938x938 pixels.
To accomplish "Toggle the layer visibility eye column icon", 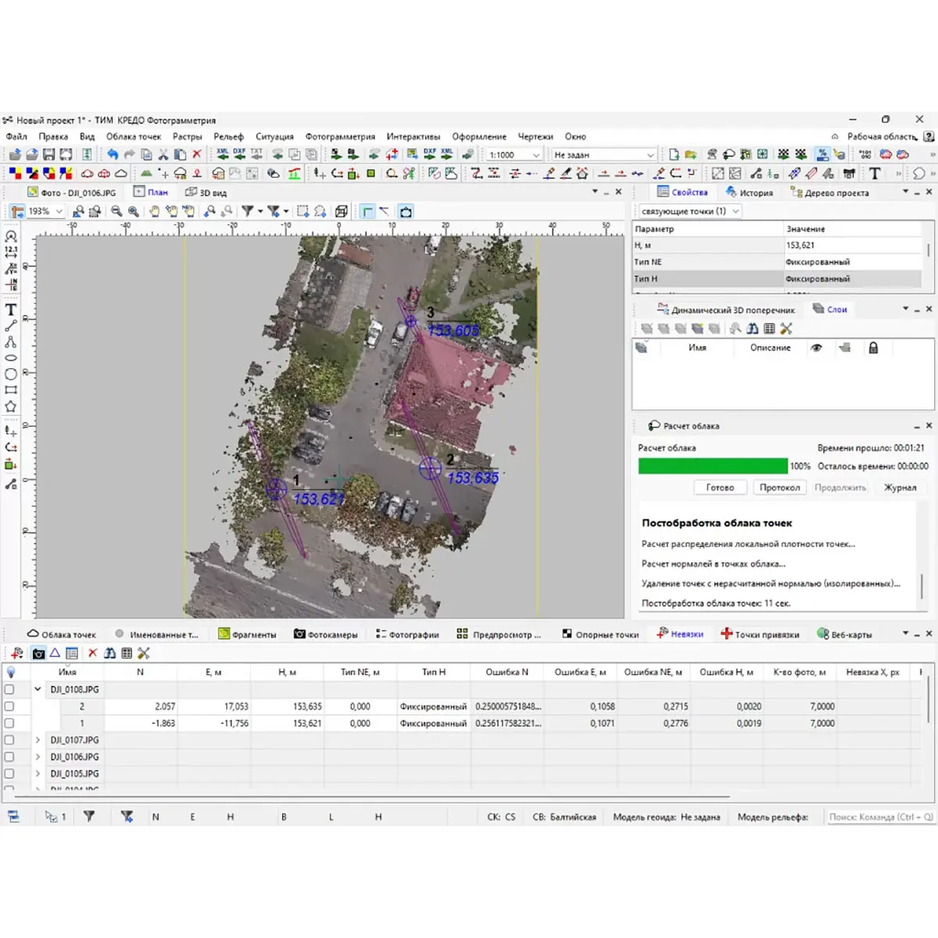I will click(x=816, y=348).
